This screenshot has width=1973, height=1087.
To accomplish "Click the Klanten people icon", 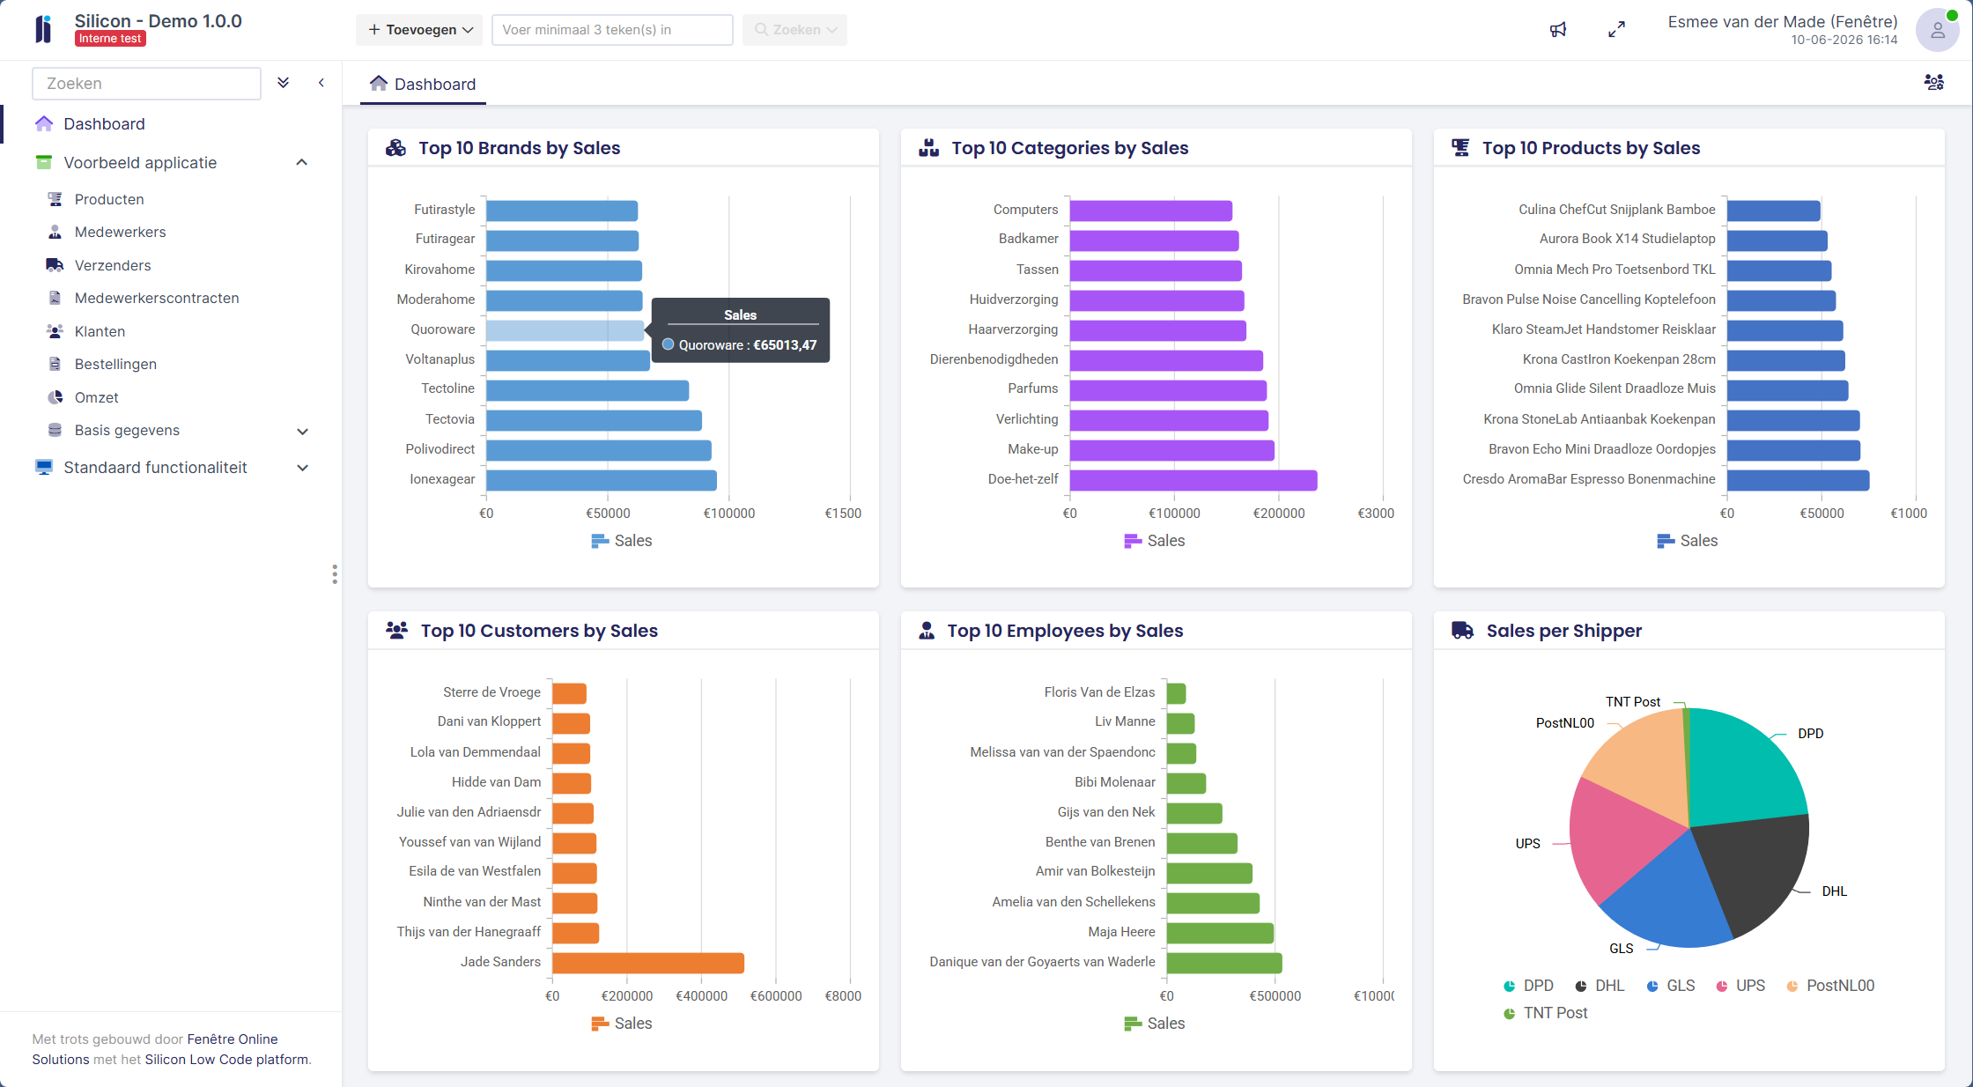I will point(55,331).
